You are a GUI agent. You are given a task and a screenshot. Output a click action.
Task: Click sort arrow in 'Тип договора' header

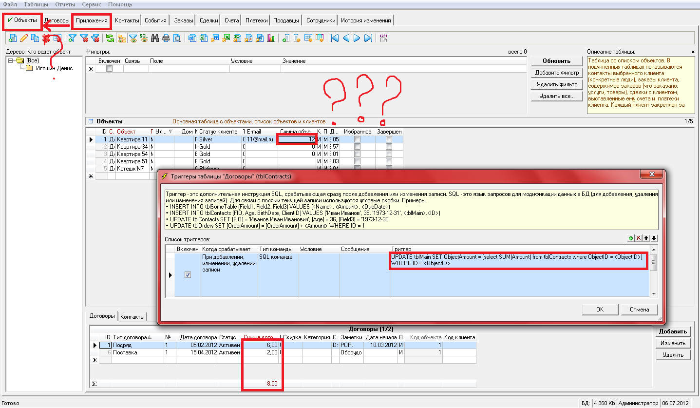149,337
